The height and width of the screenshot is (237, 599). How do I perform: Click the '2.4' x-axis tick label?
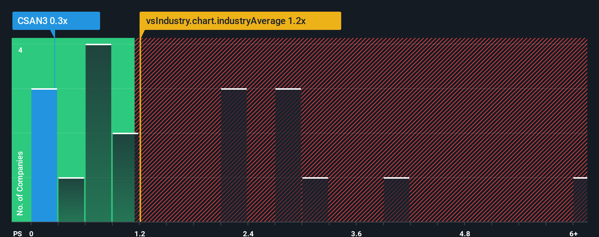248,233
